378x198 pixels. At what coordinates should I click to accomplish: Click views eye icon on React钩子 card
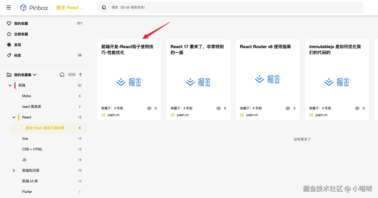pyautogui.click(x=149, y=108)
